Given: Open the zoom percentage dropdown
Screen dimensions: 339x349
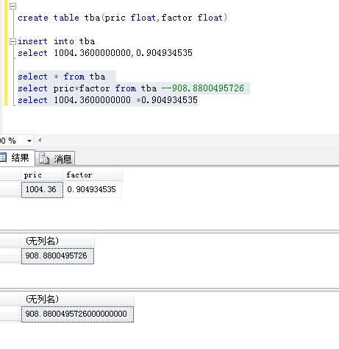Looking at the screenshot, I should coord(29,141).
